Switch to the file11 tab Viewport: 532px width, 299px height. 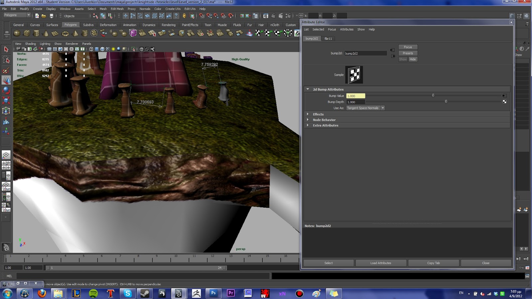tap(328, 39)
